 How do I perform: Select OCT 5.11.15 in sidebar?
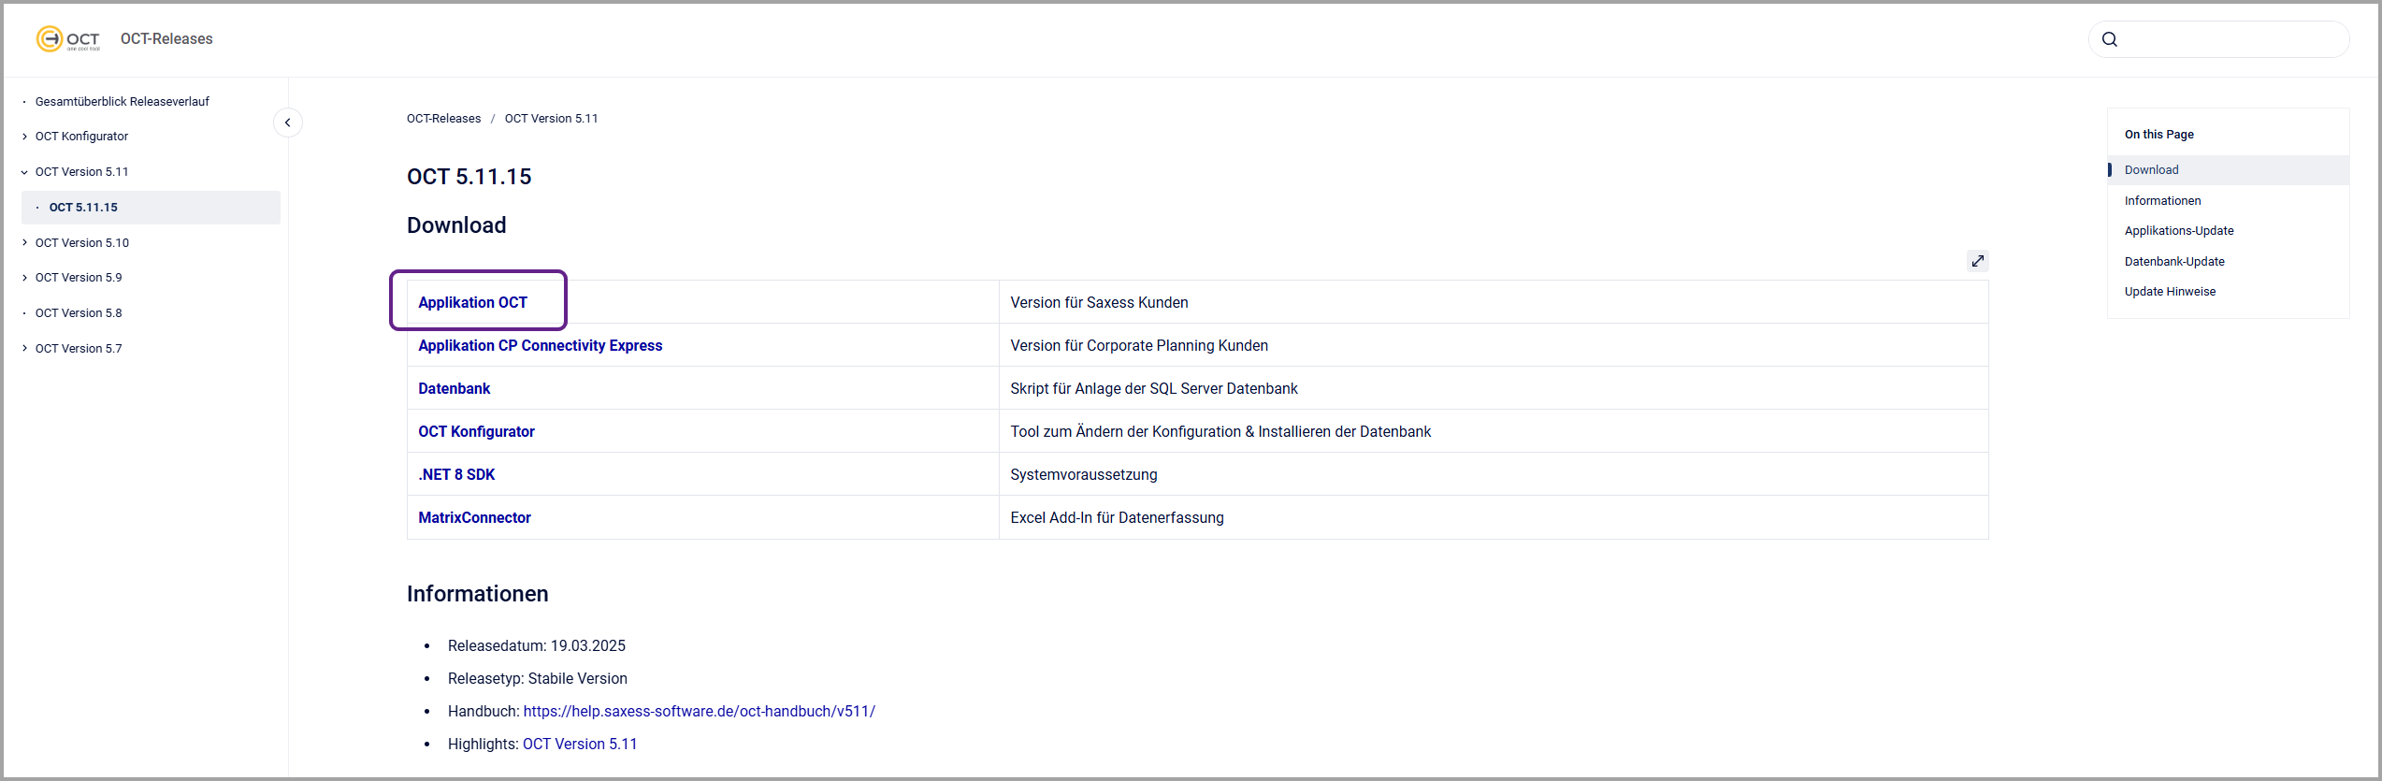point(151,208)
